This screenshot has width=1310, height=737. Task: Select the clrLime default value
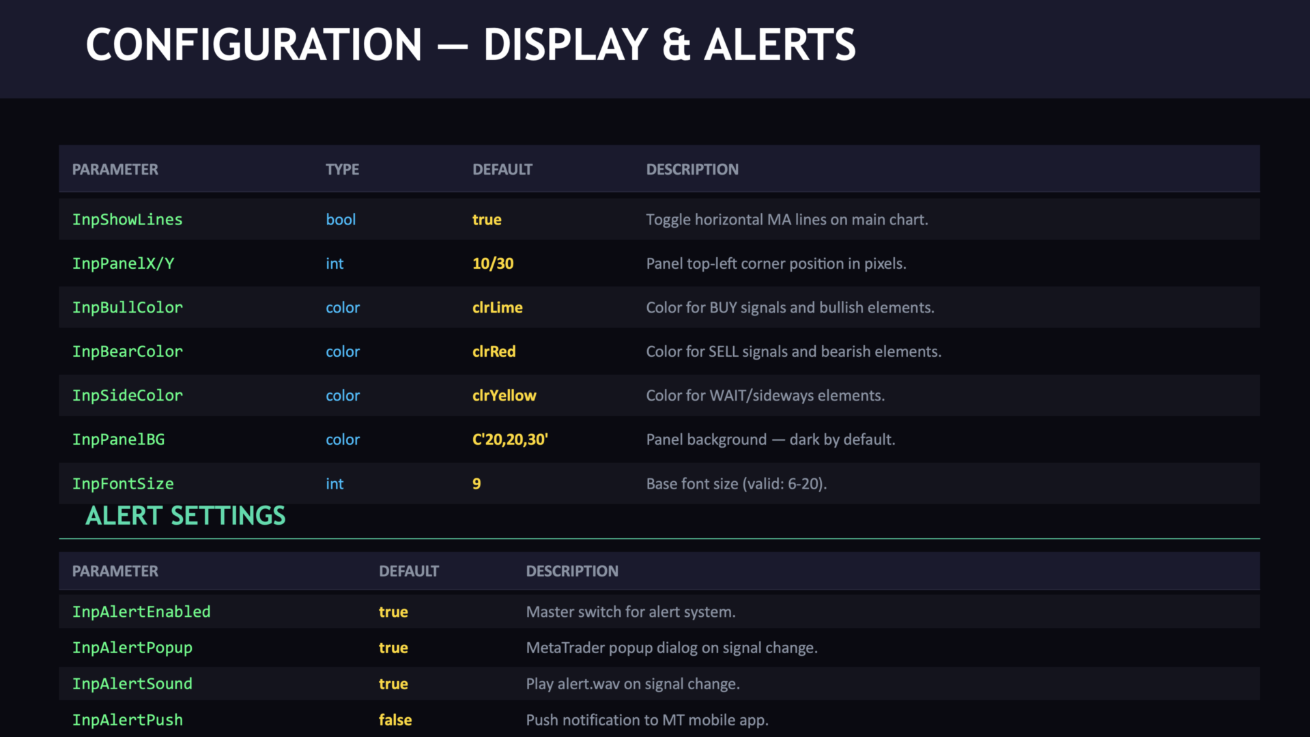point(497,308)
